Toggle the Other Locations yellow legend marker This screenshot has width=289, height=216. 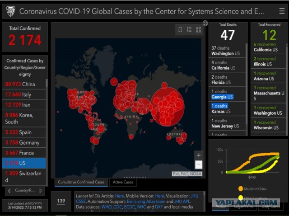coord(241,198)
